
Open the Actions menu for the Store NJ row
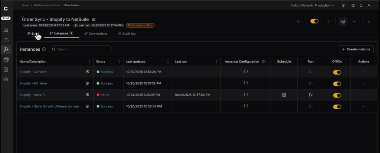(x=364, y=106)
